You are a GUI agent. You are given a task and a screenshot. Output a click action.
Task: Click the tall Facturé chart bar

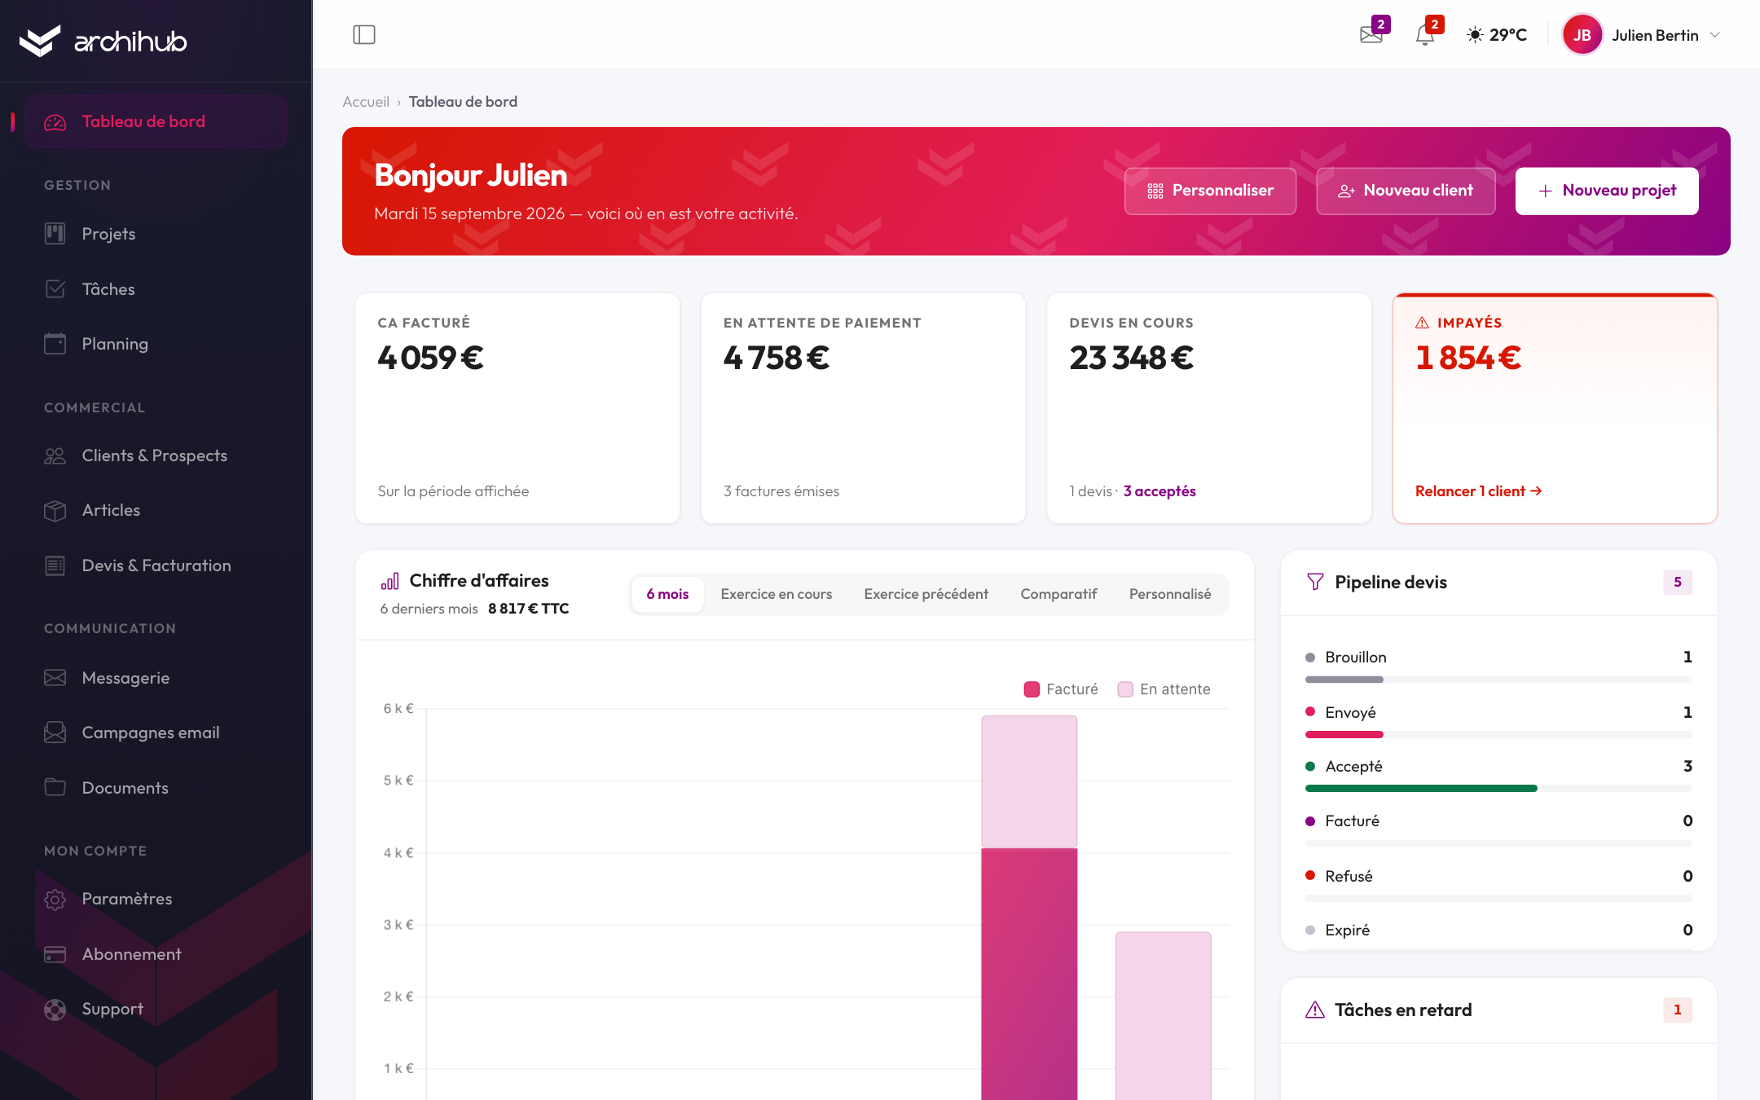pos(1029,974)
